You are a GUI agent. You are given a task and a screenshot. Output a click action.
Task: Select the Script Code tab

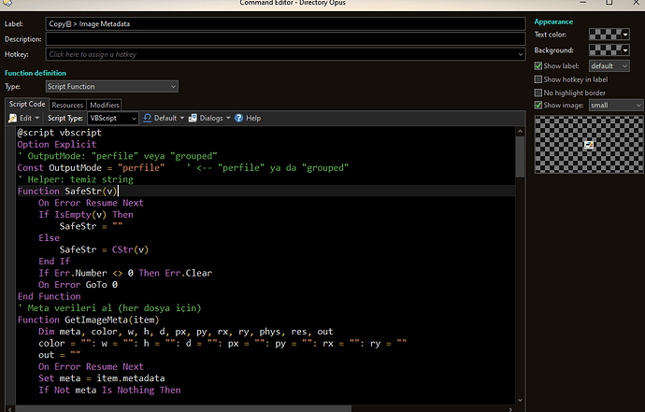(26, 105)
